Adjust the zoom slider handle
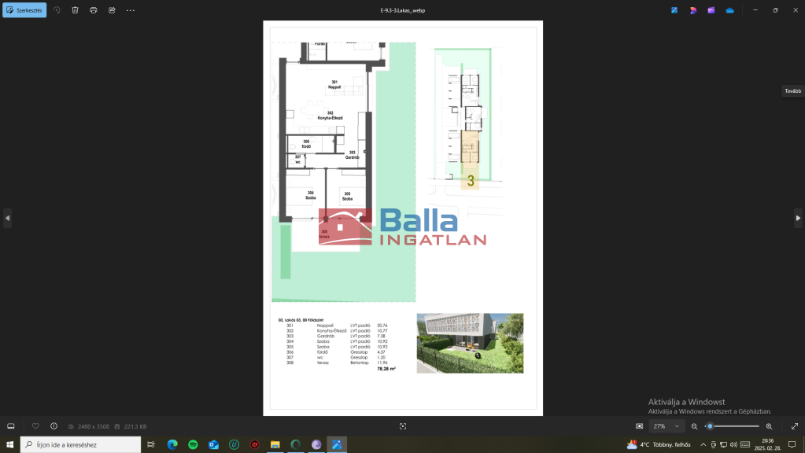Image resolution: width=805 pixels, height=453 pixels. pos(710,426)
